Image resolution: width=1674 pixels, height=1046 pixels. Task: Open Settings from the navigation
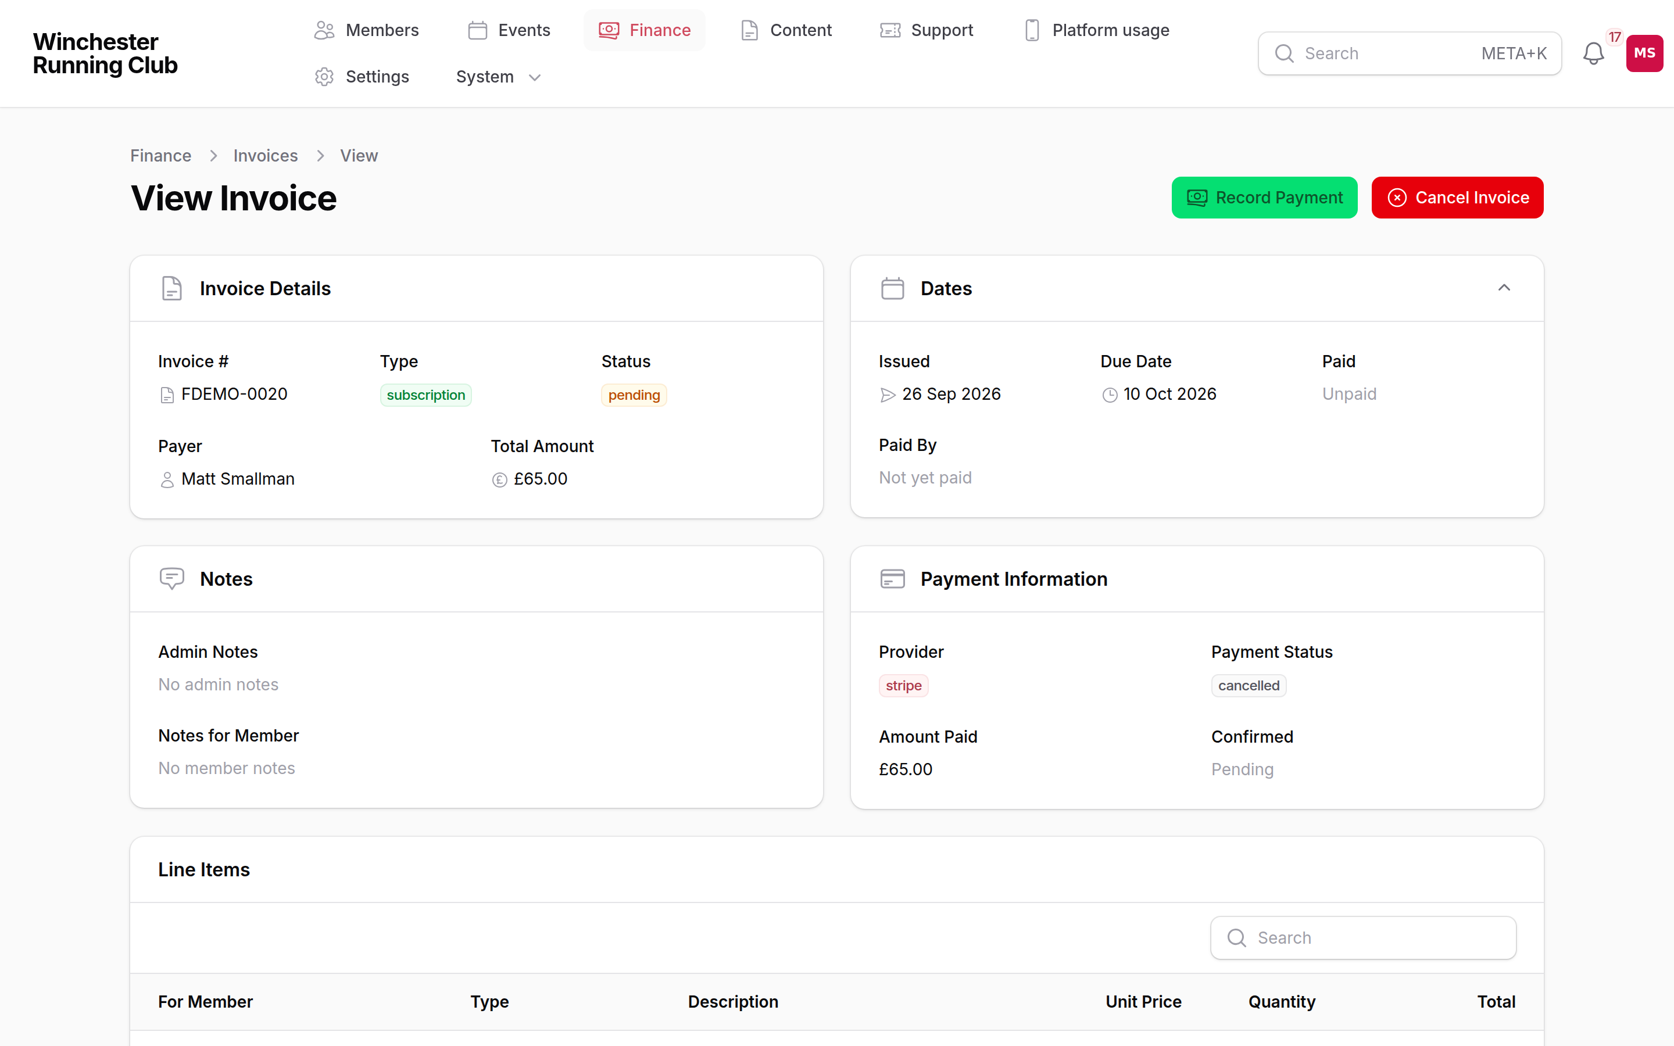pyautogui.click(x=362, y=77)
